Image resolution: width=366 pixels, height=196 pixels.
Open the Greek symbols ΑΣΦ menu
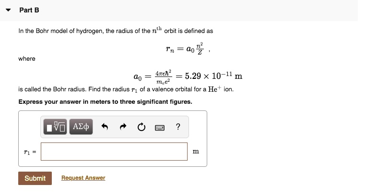point(81,127)
